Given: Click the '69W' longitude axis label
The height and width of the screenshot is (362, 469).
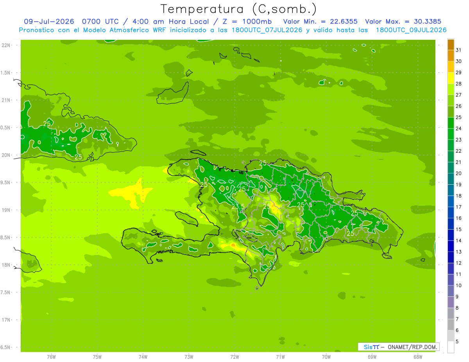Looking at the screenshot, I should 372,357.
